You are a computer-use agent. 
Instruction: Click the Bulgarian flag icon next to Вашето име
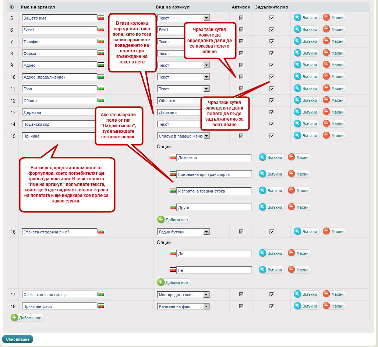click(x=100, y=17)
